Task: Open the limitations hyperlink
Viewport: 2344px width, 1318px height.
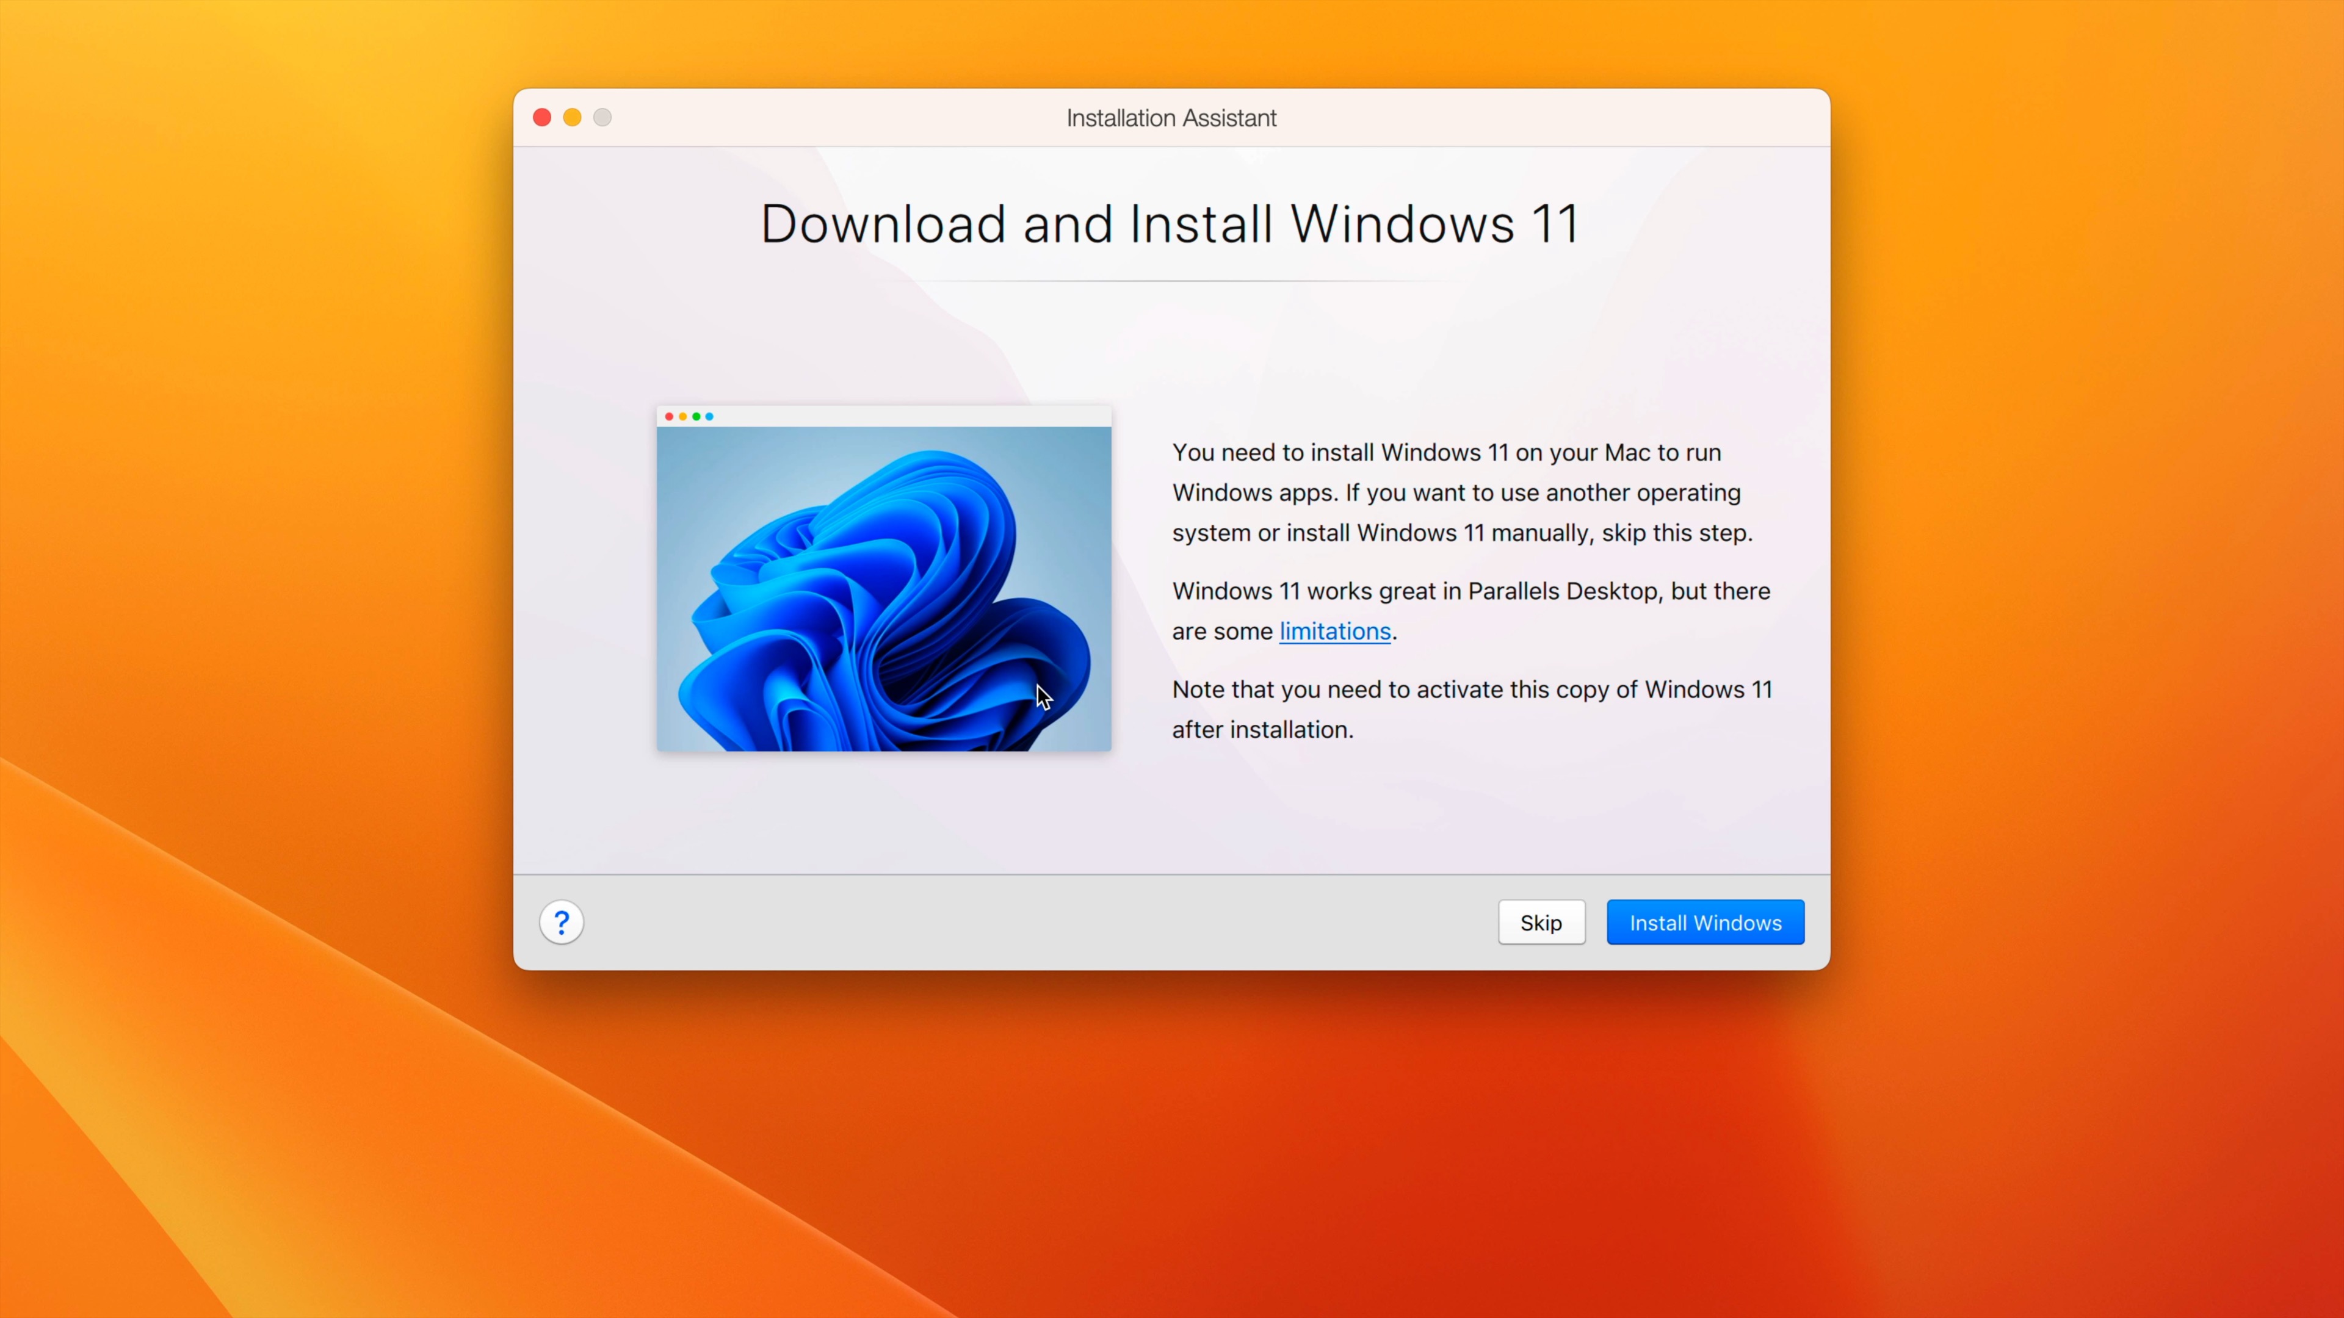Action: (x=1334, y=632)
